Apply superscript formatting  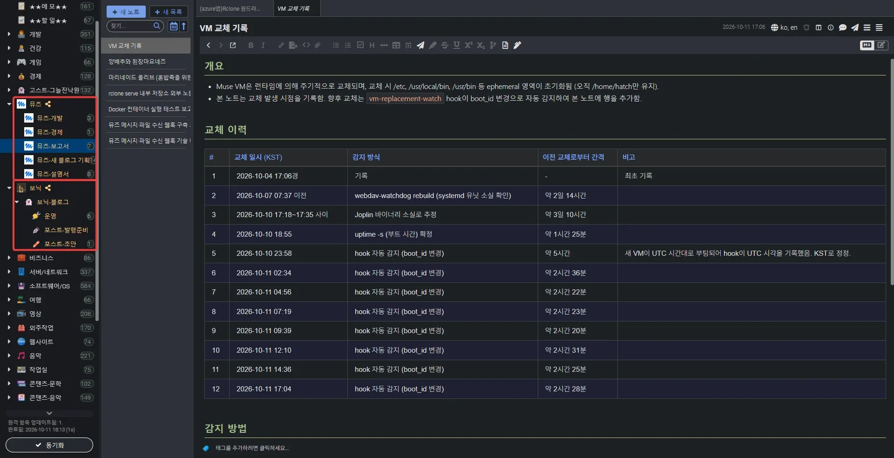[468, 45]
